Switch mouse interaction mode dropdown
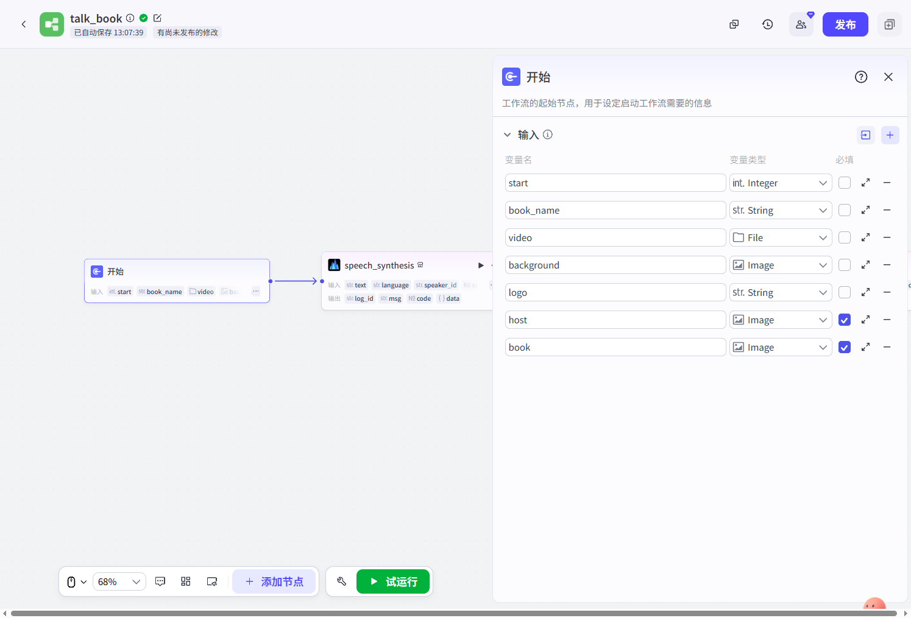The width and height of the screenshot is (911, 618). coord(77,582)
